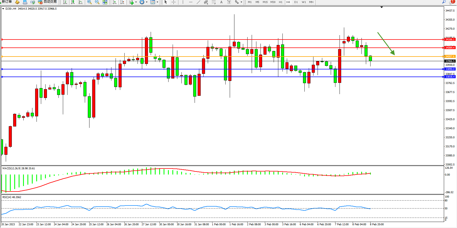
Task: Click the chat notification bubble with badge
Action: (x=452, y=2)
